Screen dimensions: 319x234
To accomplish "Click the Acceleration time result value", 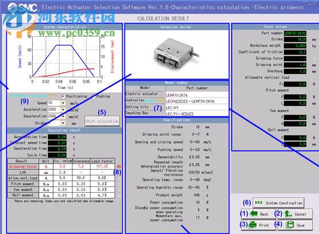I will [57, 137].
